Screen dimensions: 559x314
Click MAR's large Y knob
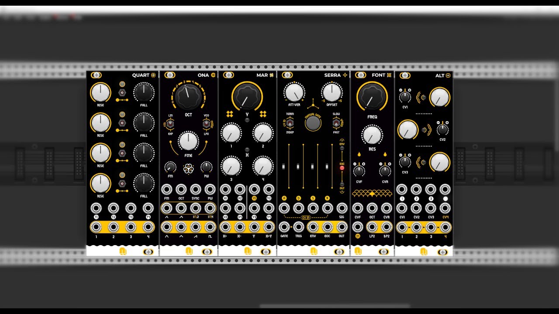point(247,96)
